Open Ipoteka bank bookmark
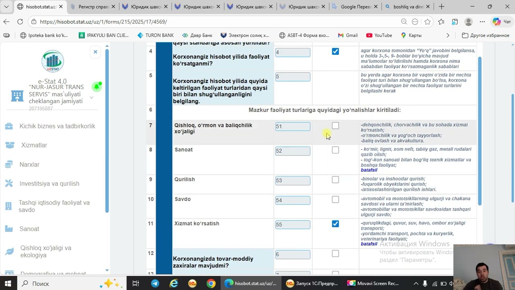This screenshot has height=290, width=515. tap(44, 35)
